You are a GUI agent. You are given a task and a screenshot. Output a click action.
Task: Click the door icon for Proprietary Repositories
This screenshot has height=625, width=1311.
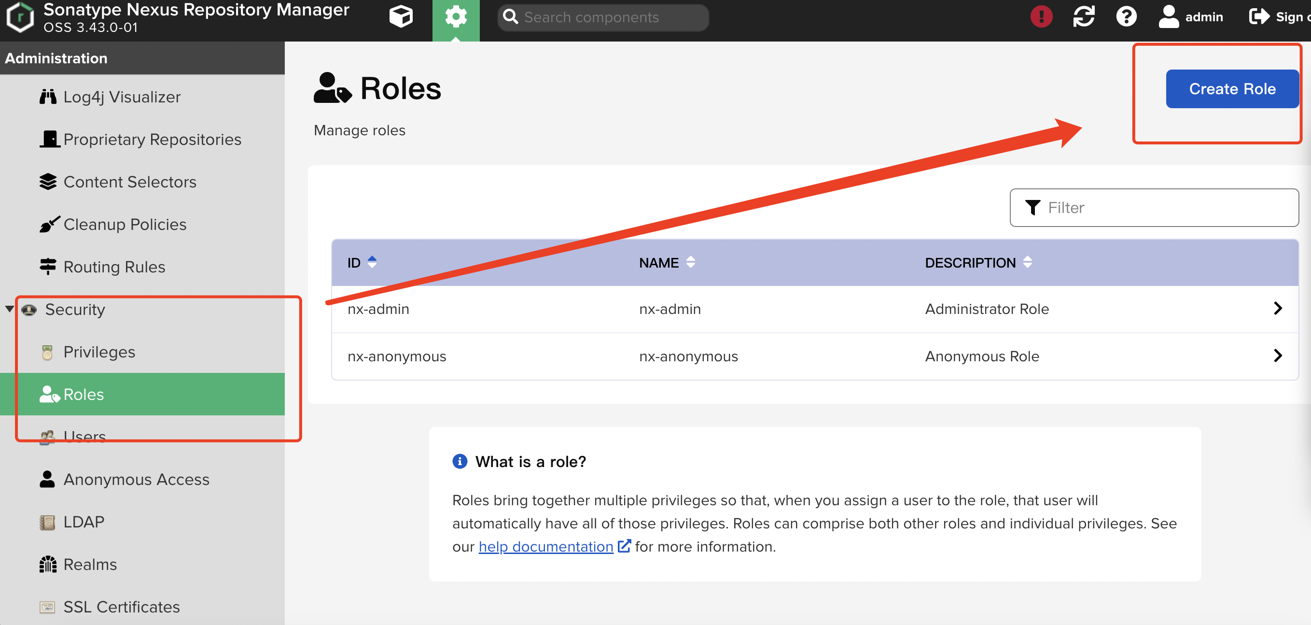pyautogui.click(x=49, y=139)
